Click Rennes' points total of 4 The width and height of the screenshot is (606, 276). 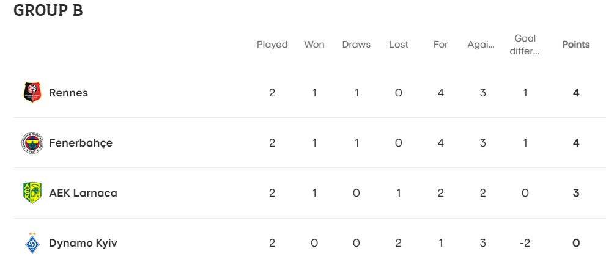point(576,93)
